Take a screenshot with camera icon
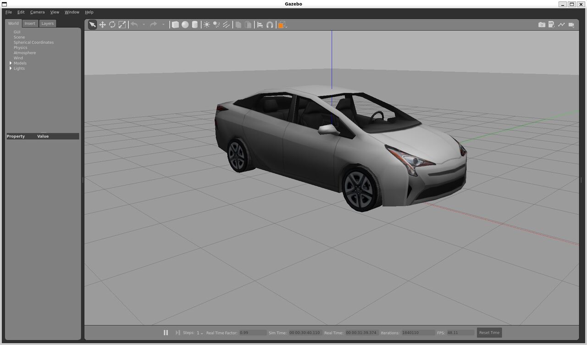The height and width of the screenshot is (345, 587). pyautogui.click(x=542, y=25)
